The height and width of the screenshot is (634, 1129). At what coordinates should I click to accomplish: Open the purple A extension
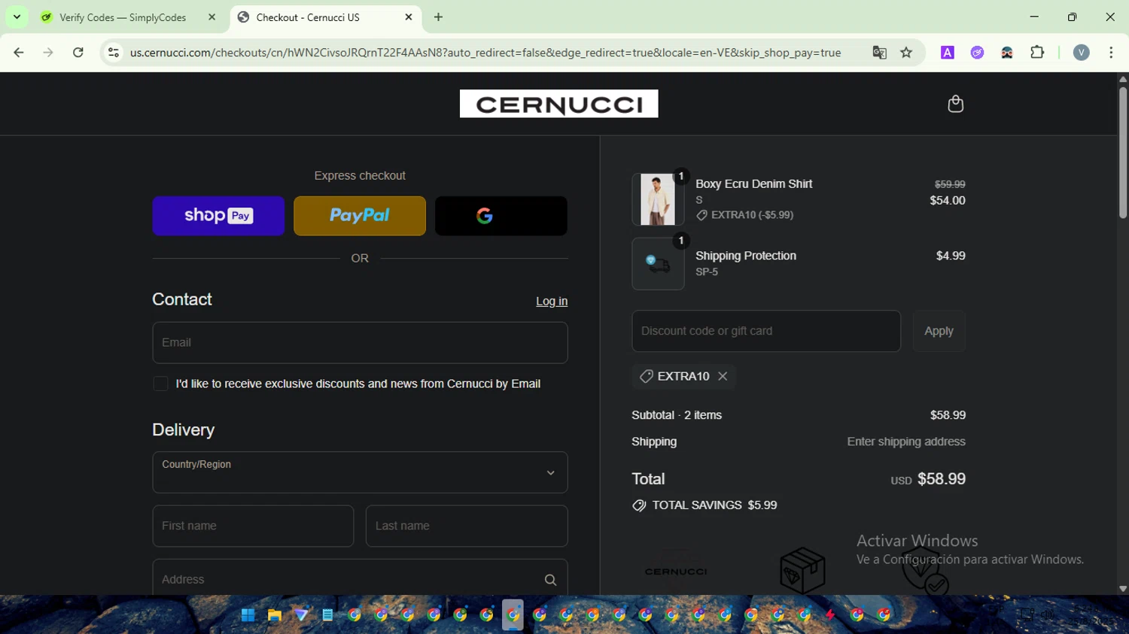coord(948,53)
